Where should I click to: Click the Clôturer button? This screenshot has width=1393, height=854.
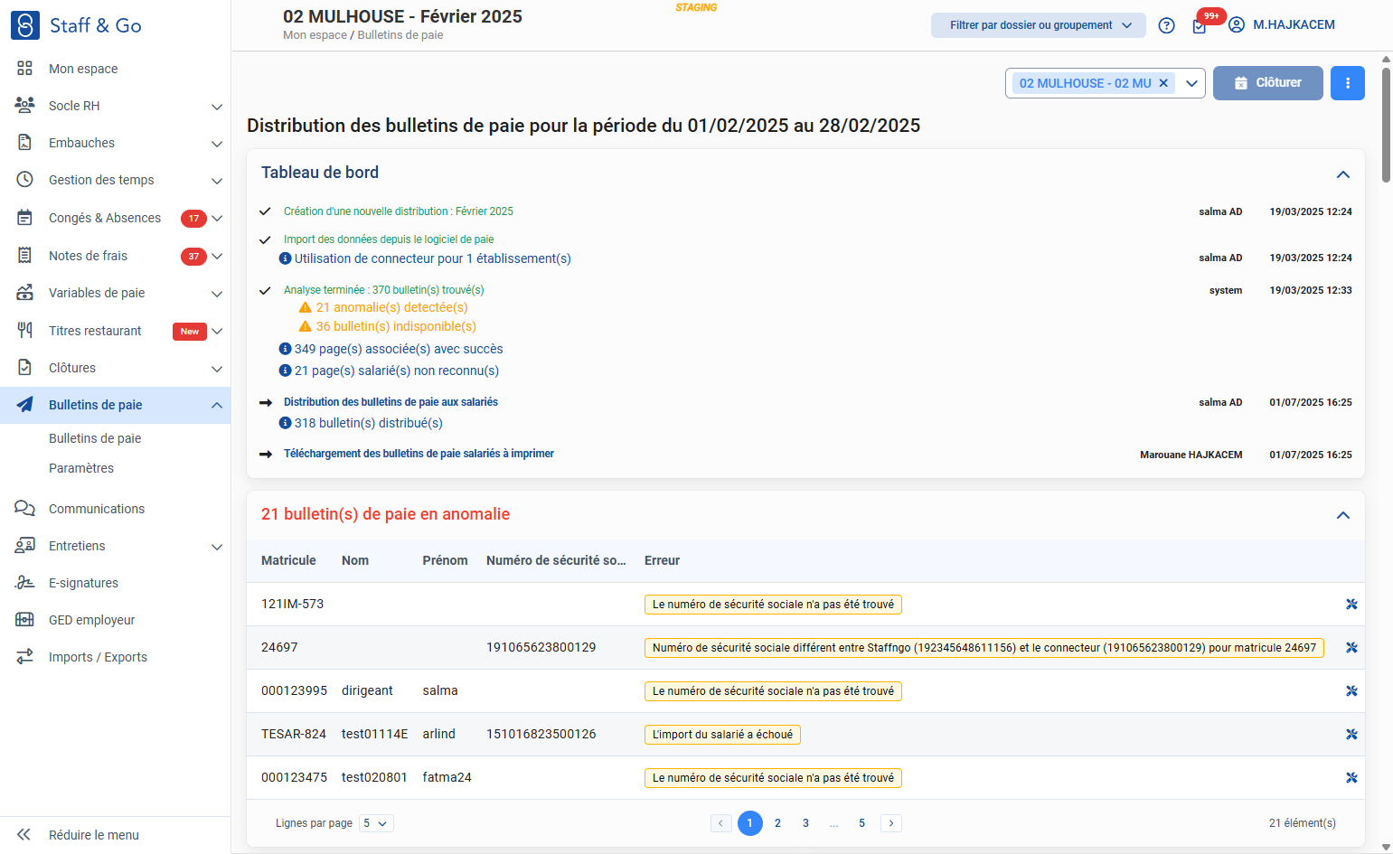coord(1268,83)
